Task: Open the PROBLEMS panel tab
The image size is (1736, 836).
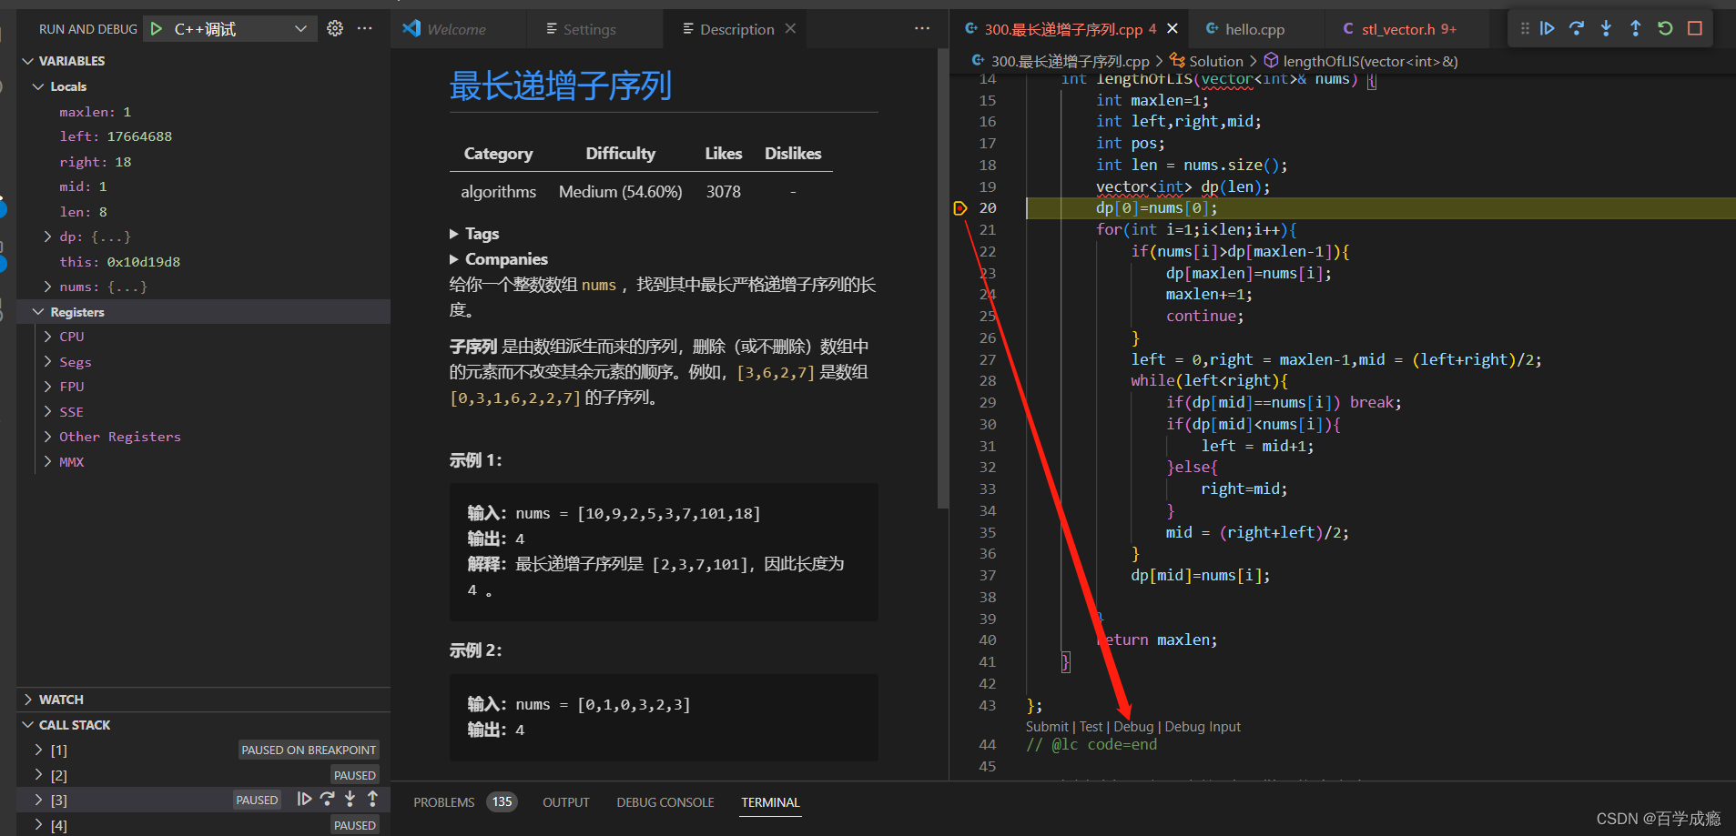Action: (464, 802)
